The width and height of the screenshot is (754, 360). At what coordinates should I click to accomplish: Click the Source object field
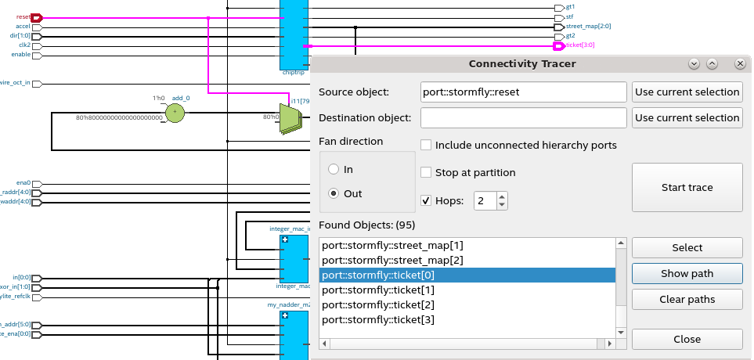[x=524, y=92]
